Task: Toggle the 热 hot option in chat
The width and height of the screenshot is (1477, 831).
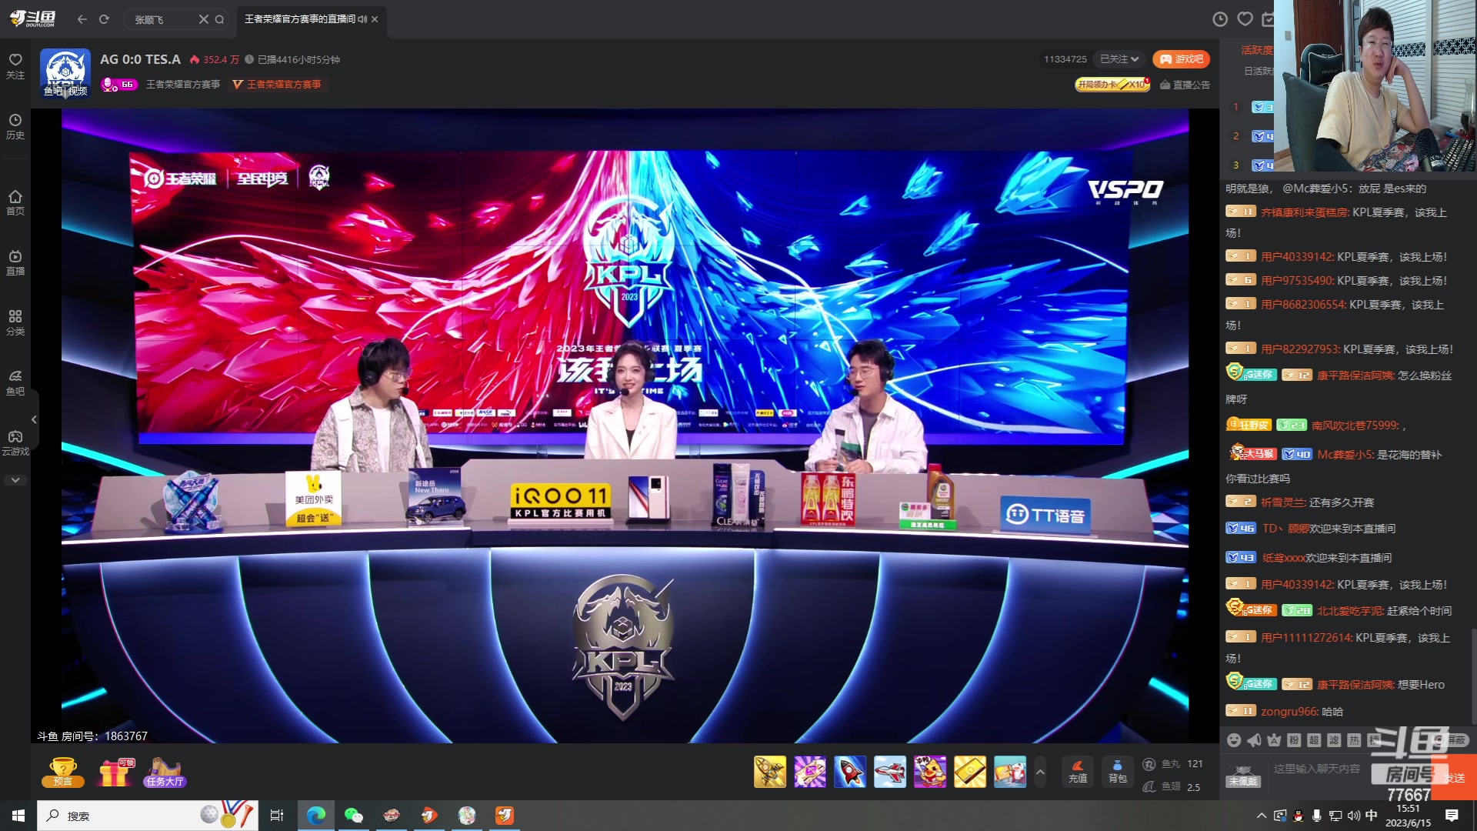Action: pos(1354,740)
